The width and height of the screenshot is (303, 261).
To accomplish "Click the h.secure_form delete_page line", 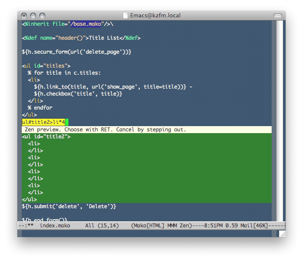I will (x=77, y=52).
